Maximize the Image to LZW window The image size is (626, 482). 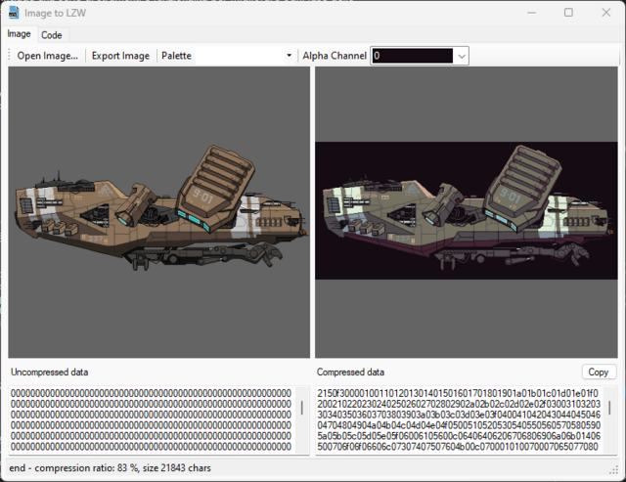click(x=568, y=13)
